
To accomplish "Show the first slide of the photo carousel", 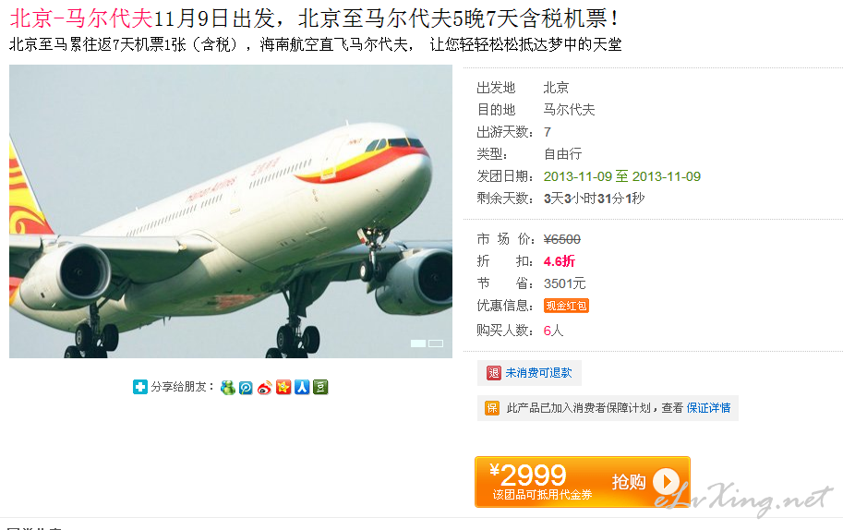I will click(x=418, y=343).
